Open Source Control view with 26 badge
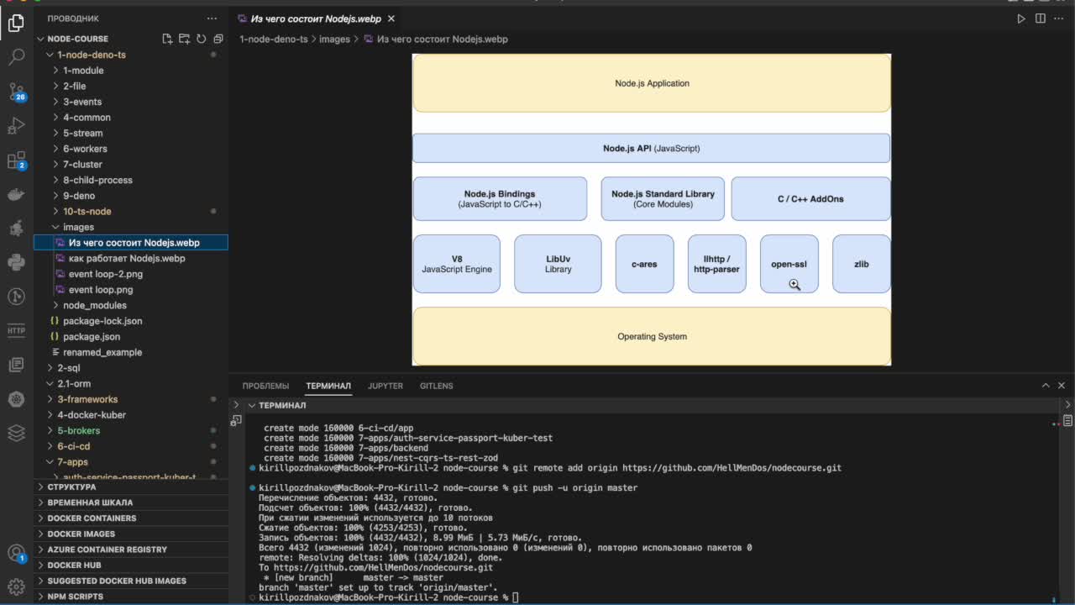 pos(16,92)
